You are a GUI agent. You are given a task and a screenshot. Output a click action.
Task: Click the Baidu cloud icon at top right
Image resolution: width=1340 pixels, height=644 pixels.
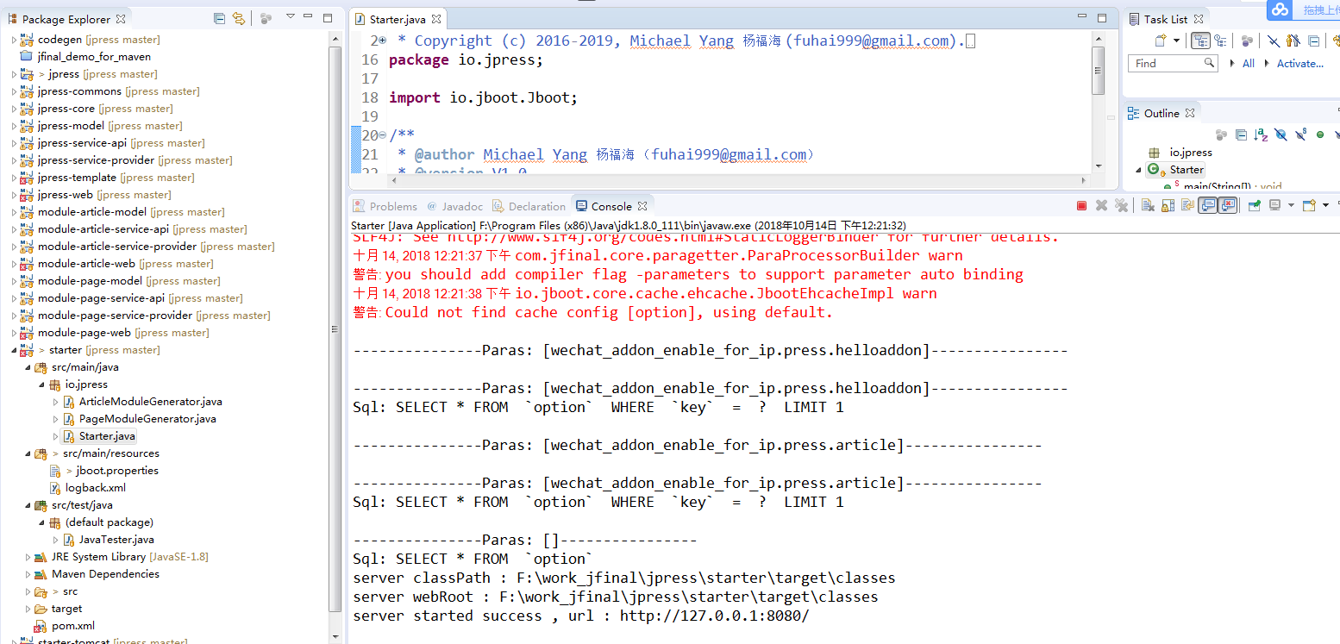coord(1280,9)
